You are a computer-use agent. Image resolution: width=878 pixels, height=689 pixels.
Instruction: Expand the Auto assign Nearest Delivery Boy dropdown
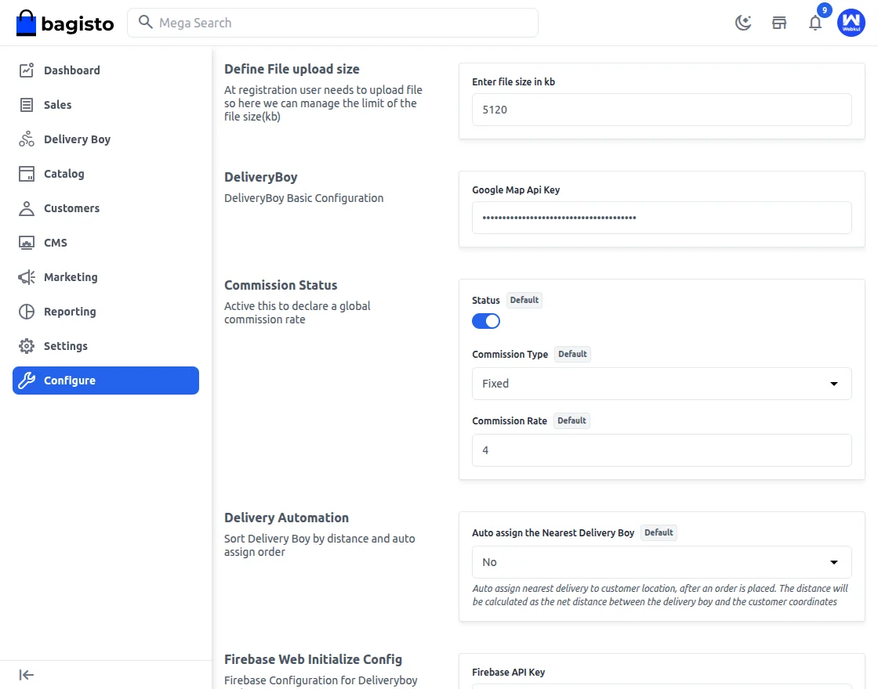[x=662, y=561]
